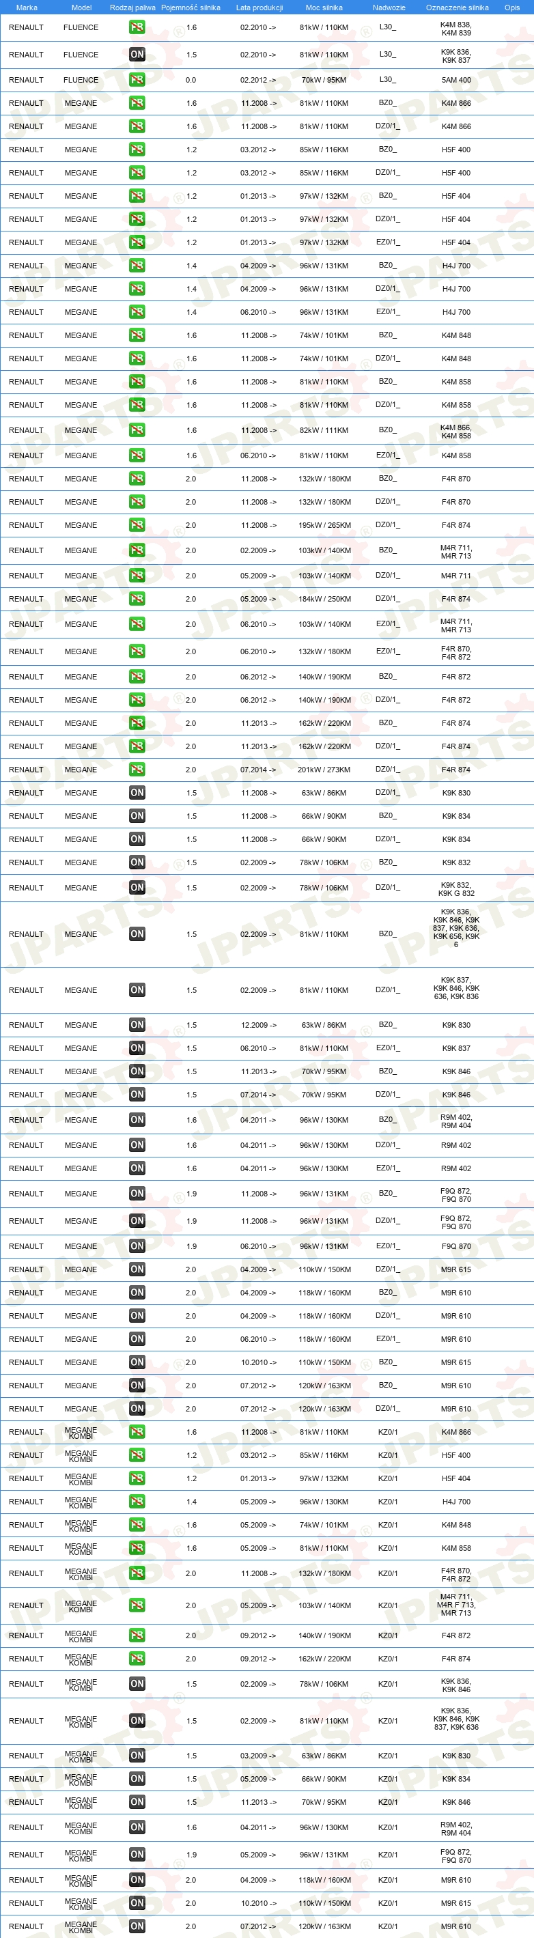Image resolution: width=534 pixels, height=1938 pixels.
Task: Click ON icon in Megane Kombi K9K 830 row
Action: (x=137, y=1756)
